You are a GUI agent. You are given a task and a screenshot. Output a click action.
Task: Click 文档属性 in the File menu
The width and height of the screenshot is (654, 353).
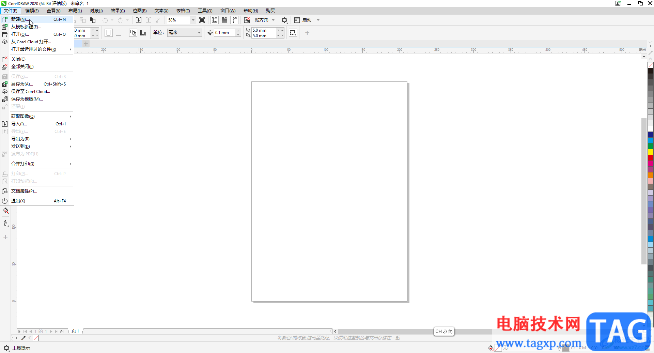pos(37,191)
